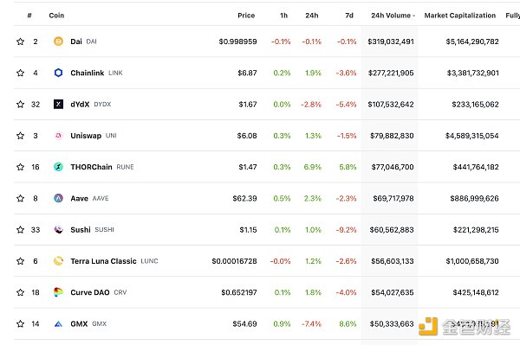This screenshot has height=345, width=520.
Task: Open the dYdX coin page
Action: tap(80, 105)
